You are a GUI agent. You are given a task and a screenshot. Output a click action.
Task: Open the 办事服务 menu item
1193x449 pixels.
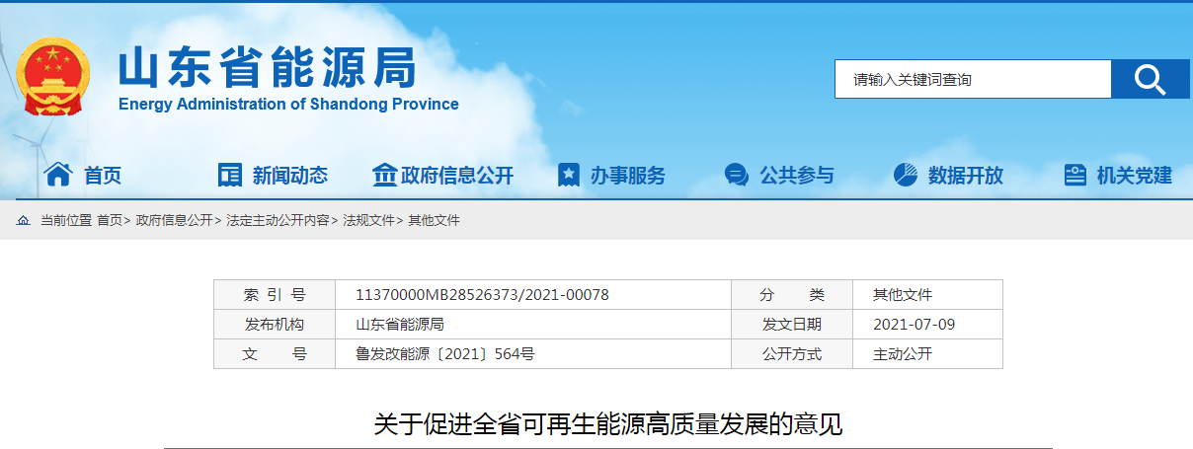(627, 176)
